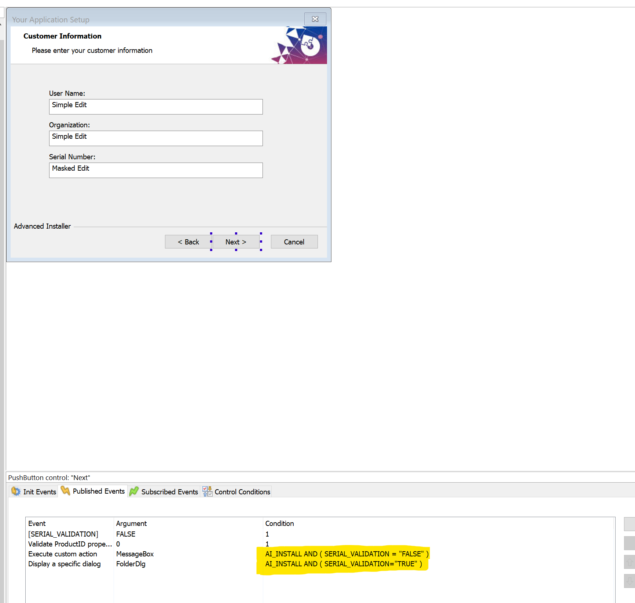The height and width of the screenshot is (603, 635).
Task: Click the Event column header
Action: (x=70, y=524)
